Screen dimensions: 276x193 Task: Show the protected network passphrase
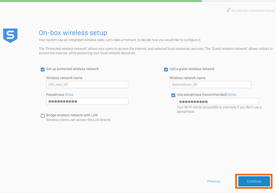[x=69, y=95]
